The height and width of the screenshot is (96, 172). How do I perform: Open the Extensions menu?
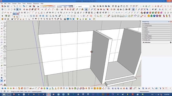(x=36, y=3)
